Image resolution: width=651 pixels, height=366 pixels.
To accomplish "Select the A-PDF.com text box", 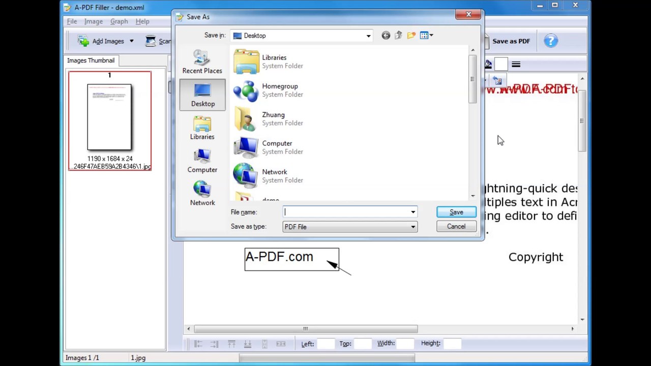I will click(x=291, y=259).
